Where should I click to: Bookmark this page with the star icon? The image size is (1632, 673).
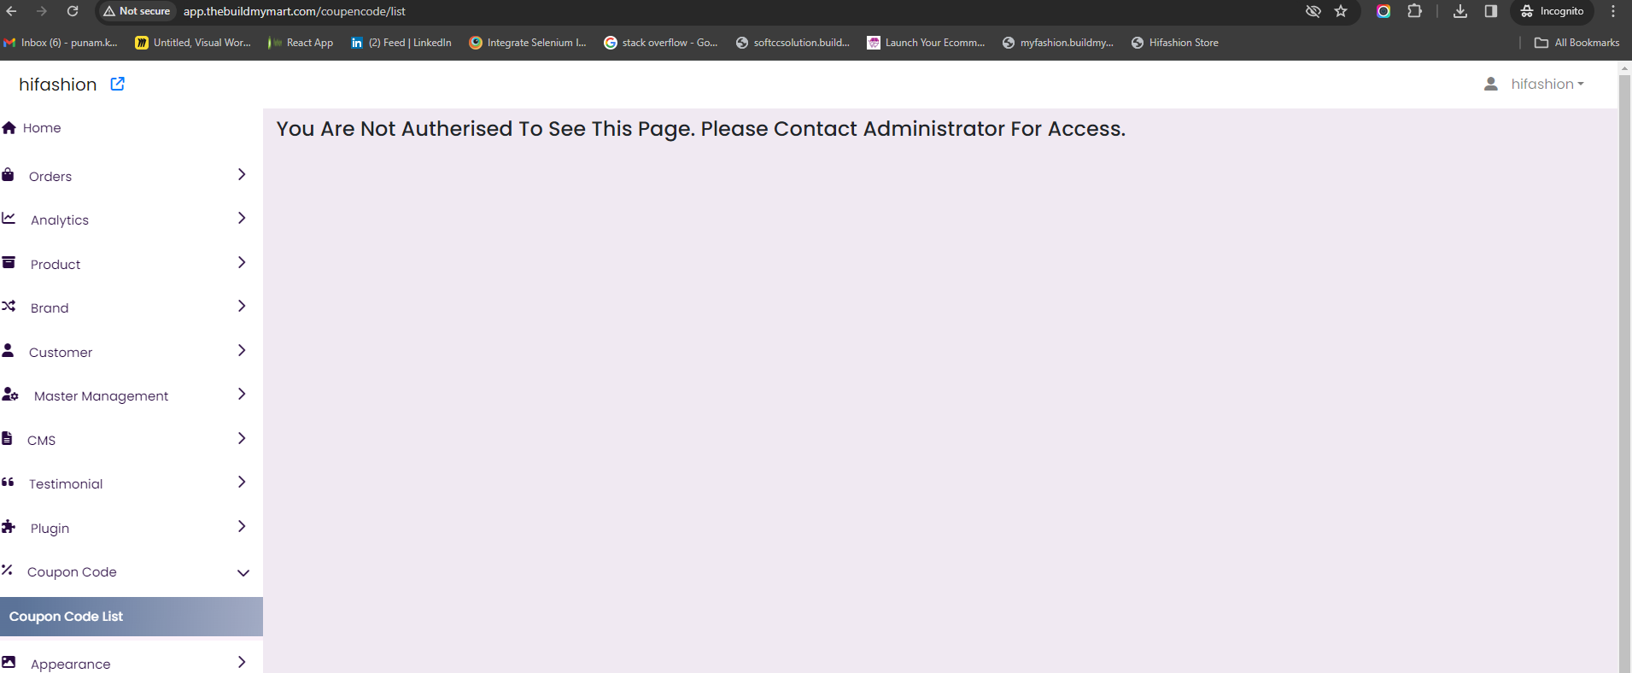(1341, 11)
